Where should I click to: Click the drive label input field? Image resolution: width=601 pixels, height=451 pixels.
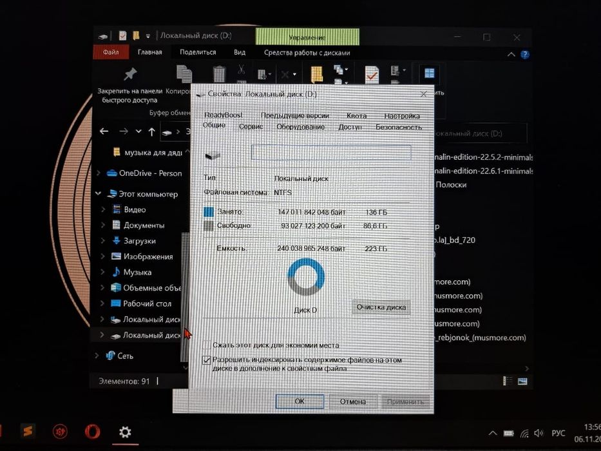331,152
